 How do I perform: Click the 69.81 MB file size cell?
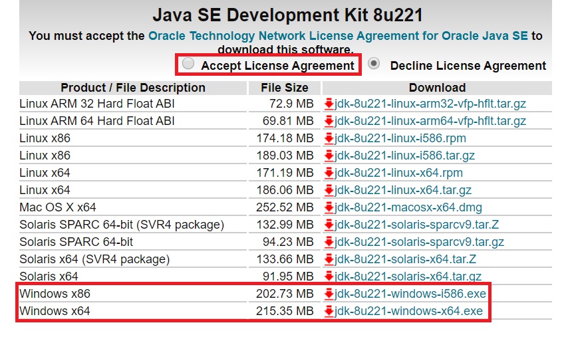pos(288,121)
